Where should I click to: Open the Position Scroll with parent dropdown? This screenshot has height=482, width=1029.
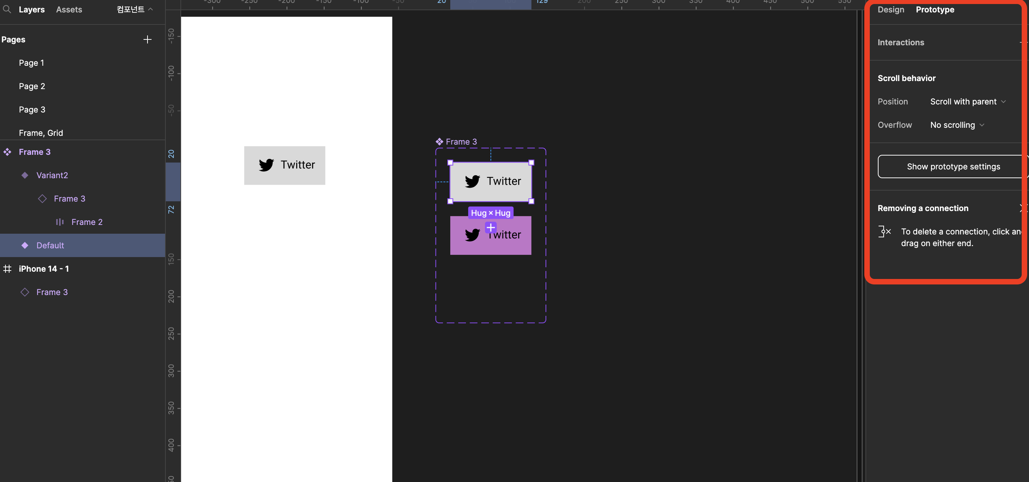[x=968, y=102]
